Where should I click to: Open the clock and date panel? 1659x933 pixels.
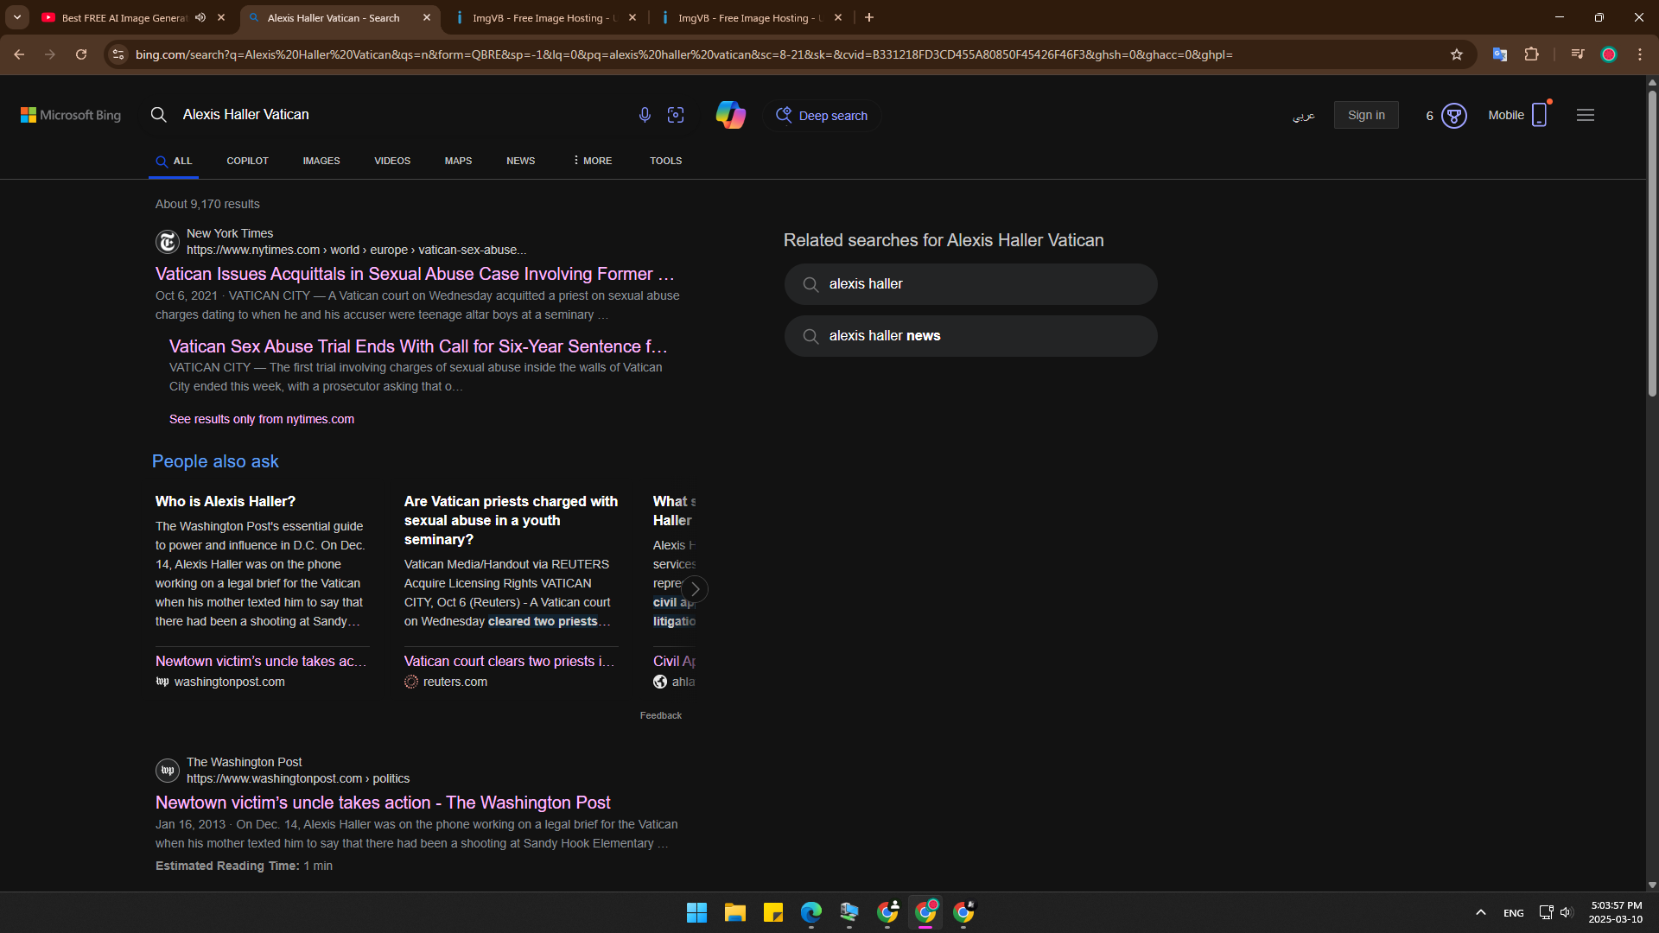point(1616,912)
